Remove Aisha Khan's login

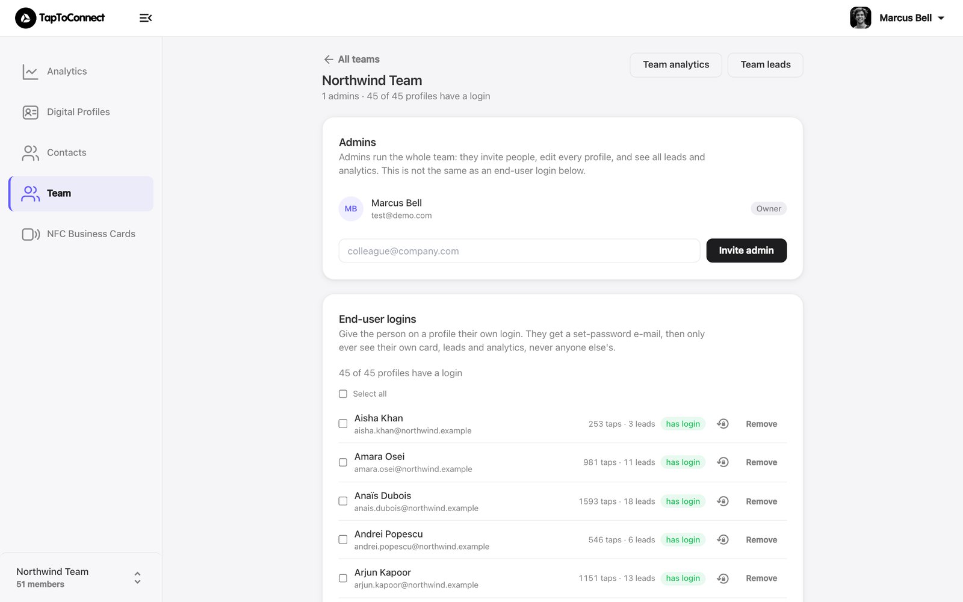(x=761, y=424)
